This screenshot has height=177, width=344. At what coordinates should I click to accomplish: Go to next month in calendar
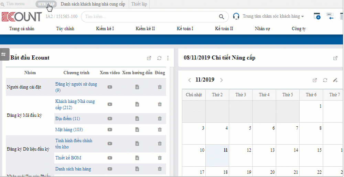(x=221, y=80)
